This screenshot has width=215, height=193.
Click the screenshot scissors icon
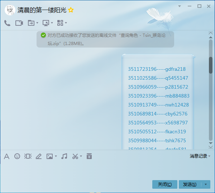75,156
